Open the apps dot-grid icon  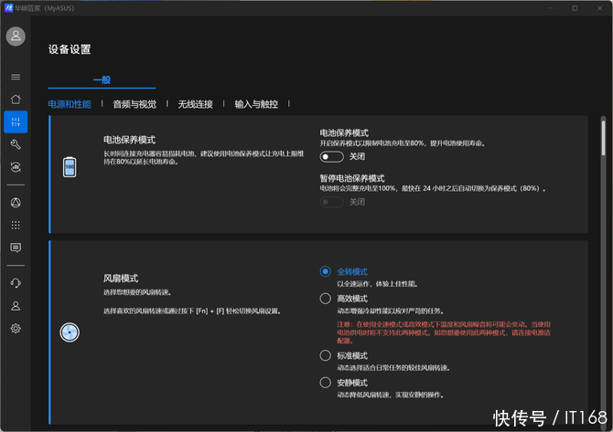pos(16,225)
